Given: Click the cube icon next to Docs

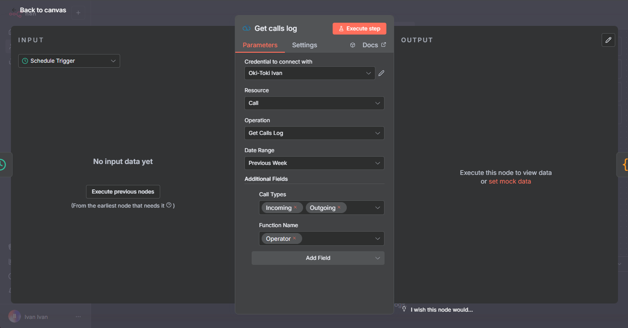Looking at the screenshot, I should 353,45.
